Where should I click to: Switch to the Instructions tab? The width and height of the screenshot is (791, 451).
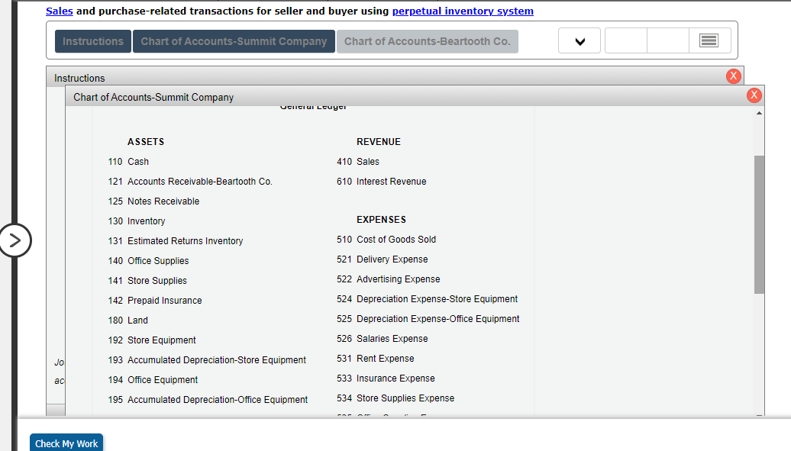pos(92,41)
